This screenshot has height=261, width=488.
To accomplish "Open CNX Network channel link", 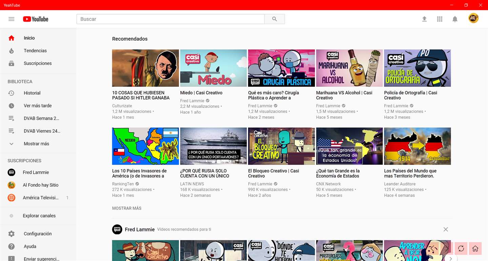I will (328, 184).
